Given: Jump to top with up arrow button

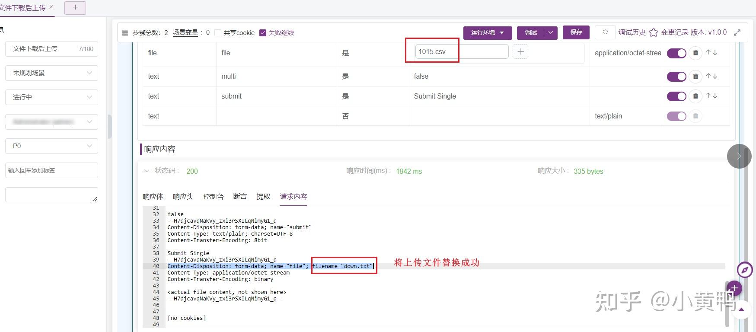Looking at the screenshot, I should [x=742, y=310].
